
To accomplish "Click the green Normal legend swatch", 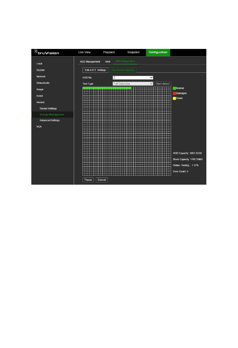I will [174, 88].
